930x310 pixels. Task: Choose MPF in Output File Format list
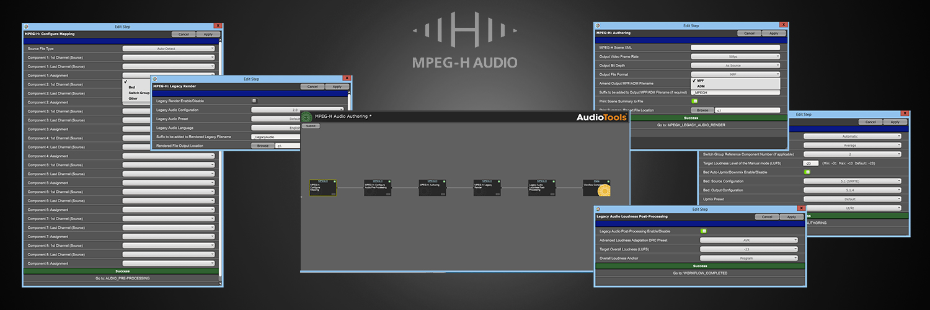point(735,81)
